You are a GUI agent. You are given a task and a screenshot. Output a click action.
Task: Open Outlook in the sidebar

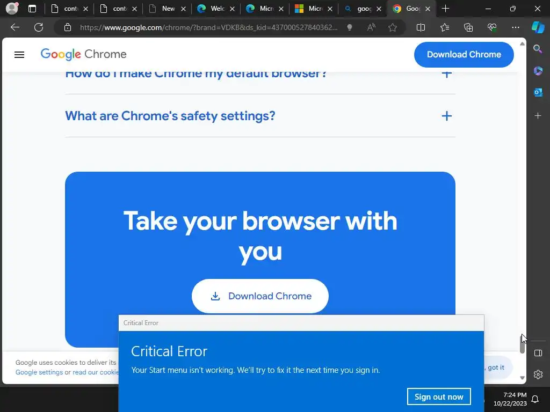[538, 92]
